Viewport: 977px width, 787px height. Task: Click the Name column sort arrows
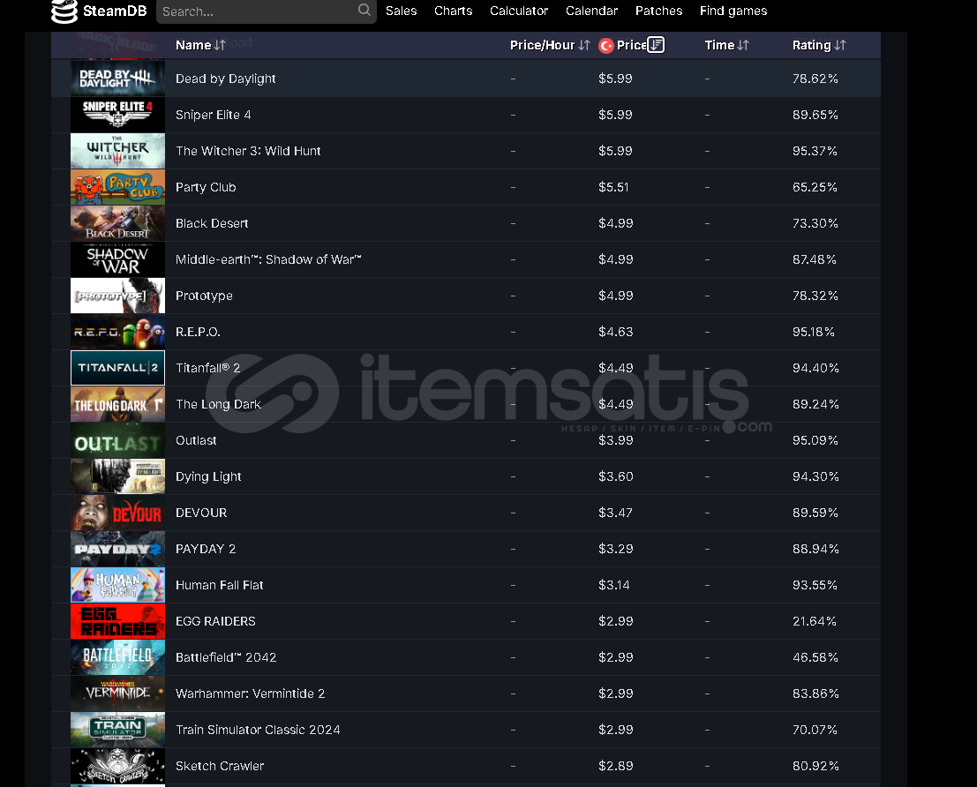(x=220, y=45)
